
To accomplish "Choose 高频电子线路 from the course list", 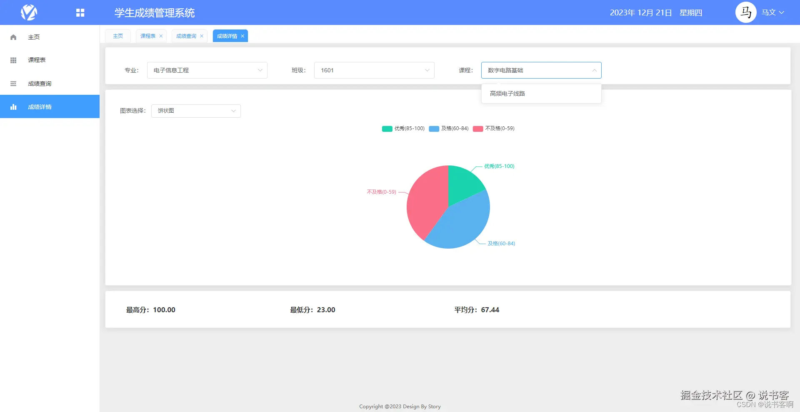I will (541, 94).
